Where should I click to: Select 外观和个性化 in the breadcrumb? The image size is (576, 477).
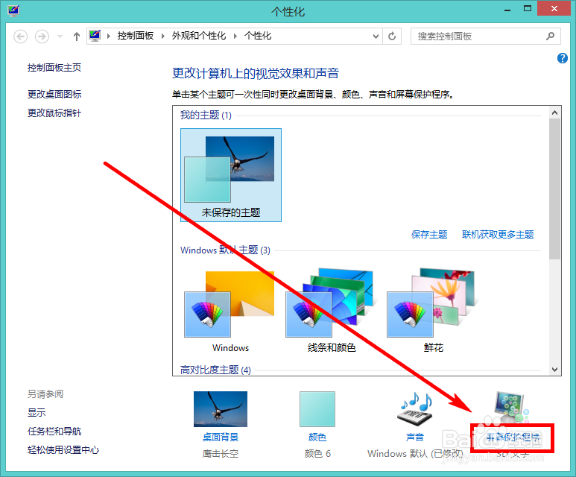[199, 36]
